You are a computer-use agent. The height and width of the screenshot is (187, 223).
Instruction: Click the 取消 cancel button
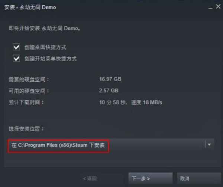199,178
